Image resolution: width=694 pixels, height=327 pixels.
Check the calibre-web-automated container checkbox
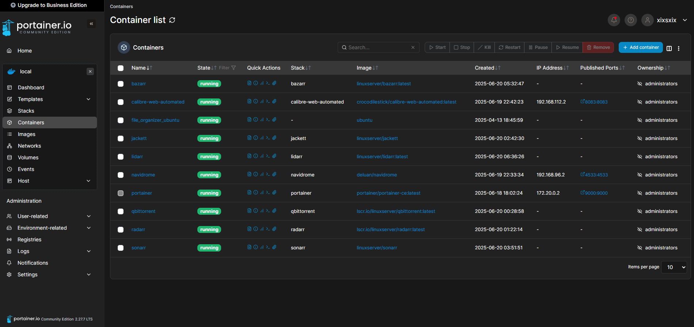click(x=121, y=102)
